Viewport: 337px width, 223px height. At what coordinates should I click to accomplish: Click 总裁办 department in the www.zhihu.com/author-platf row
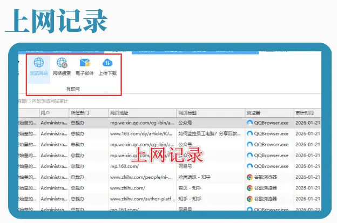pyautogui.click(x=77, y=199)
